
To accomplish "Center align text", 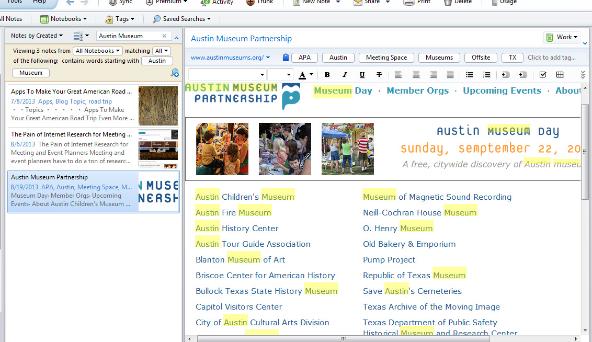I will pyautogui.click(x=416, y=75).
